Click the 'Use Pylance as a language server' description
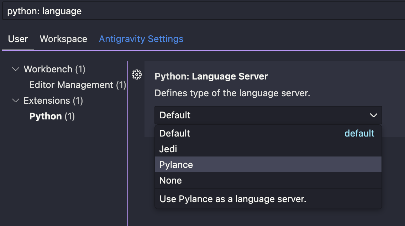Screen dimensions: 405x226 (233, 199)
